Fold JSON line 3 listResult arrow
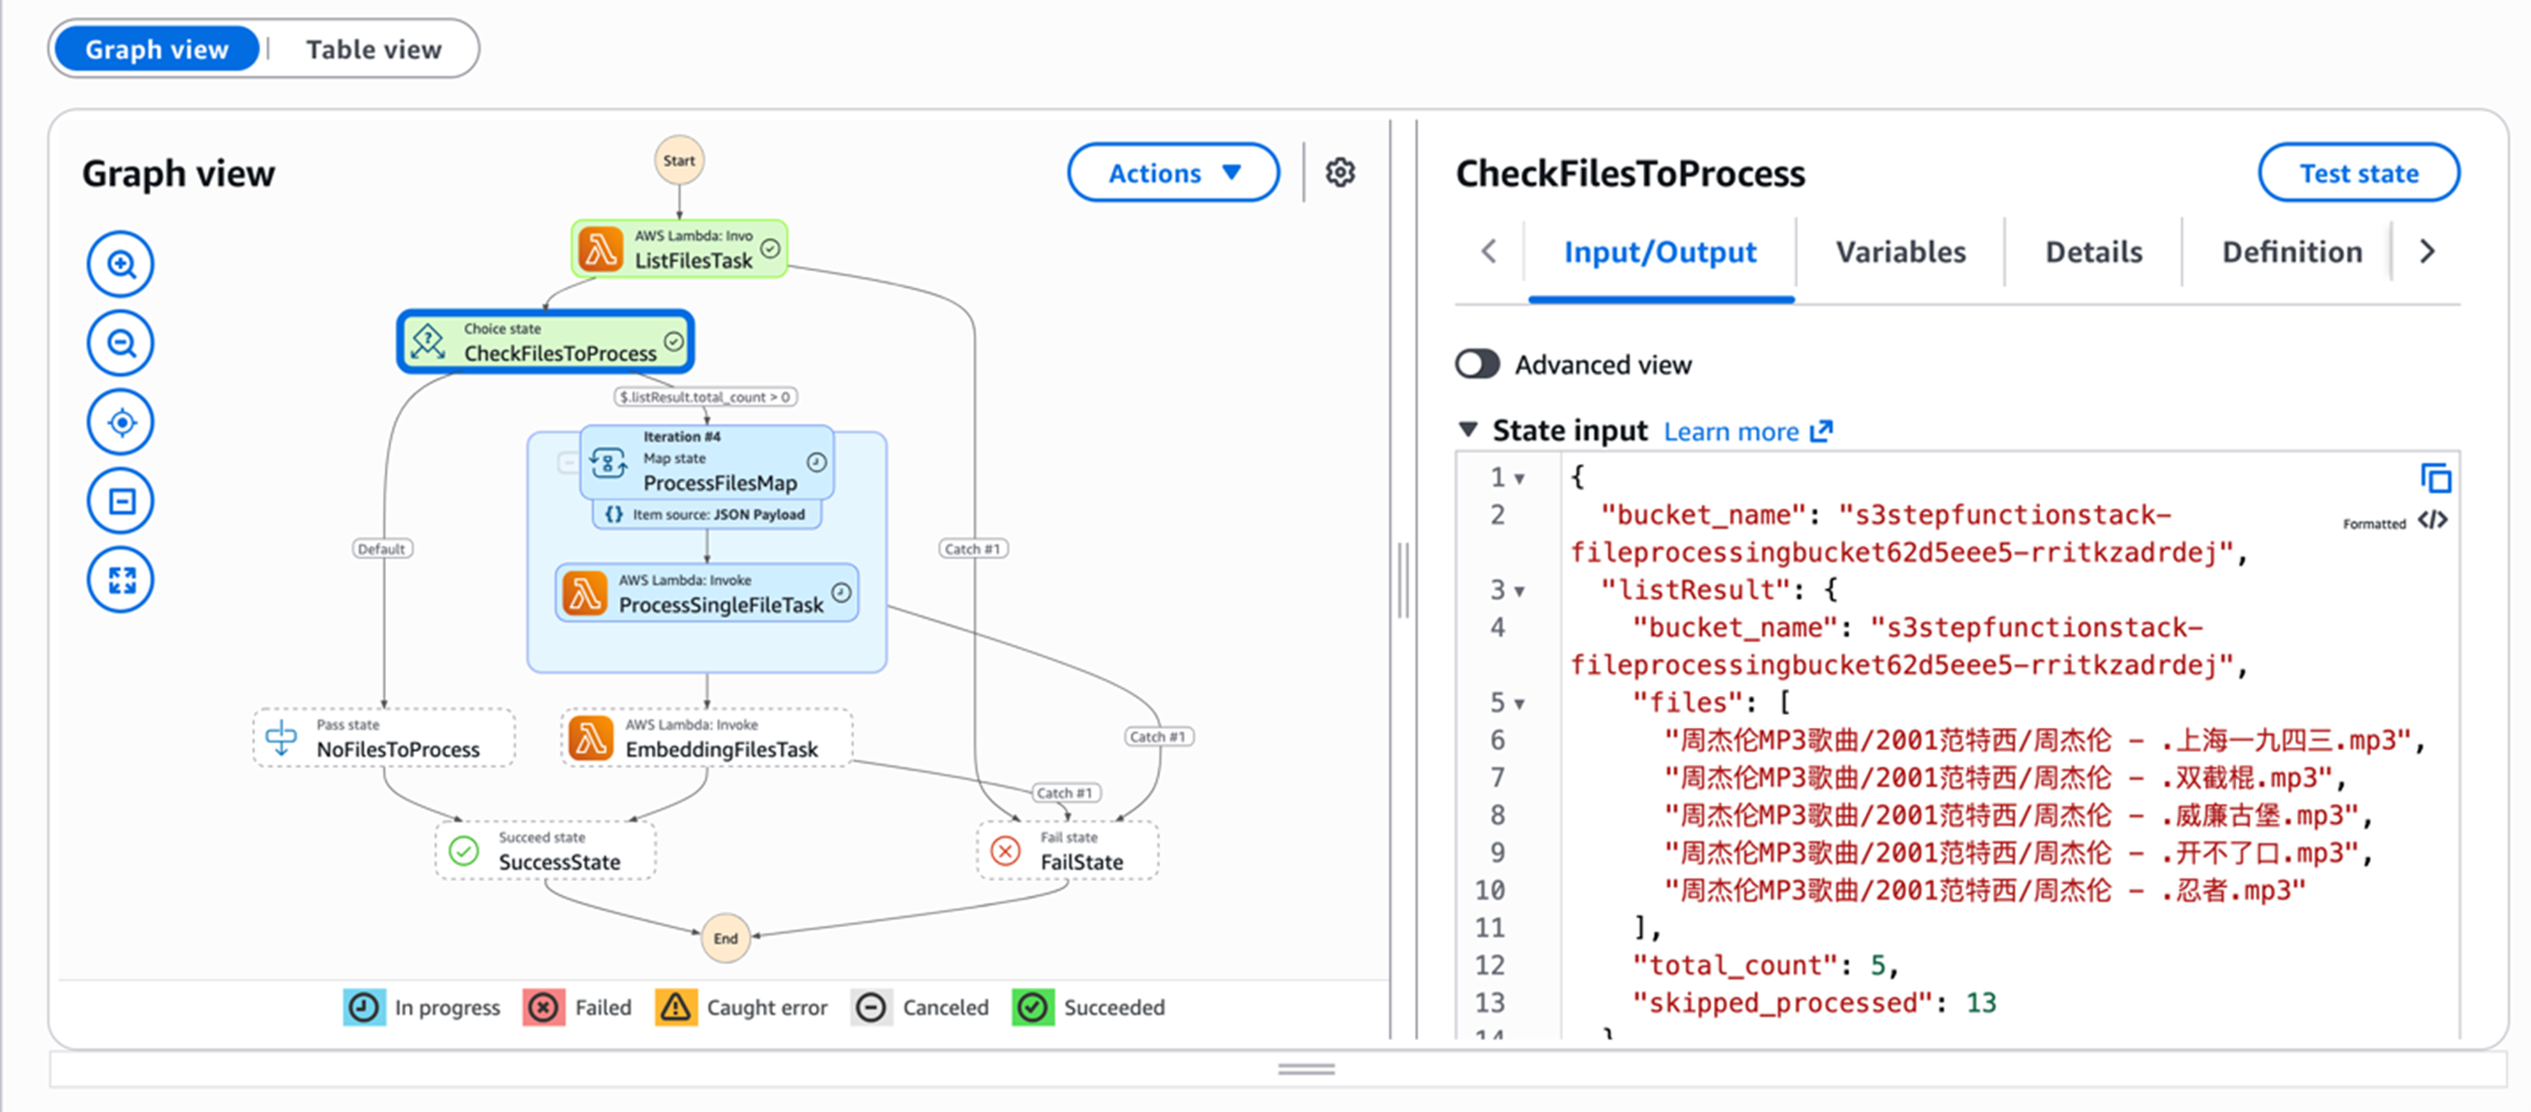This screenshot has height=1112, width=2531. 1520,591
